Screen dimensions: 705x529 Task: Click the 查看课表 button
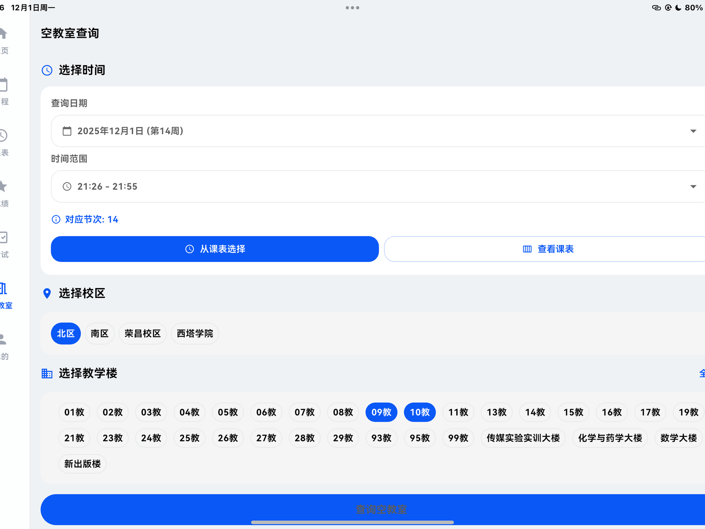coord(545,249)
